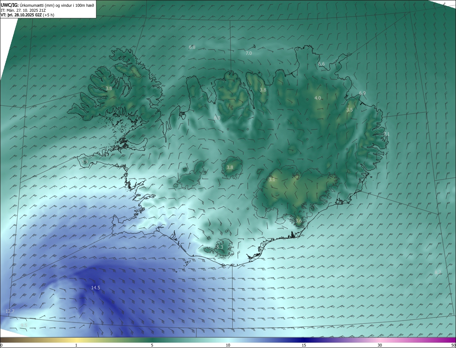This screenshot has width=456, height=348.
Task: Select the 6.6 value label
Action: [321, 64]
